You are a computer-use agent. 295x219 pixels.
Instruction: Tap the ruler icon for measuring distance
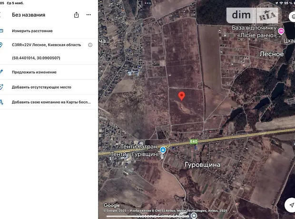click(x=1, y=30)
